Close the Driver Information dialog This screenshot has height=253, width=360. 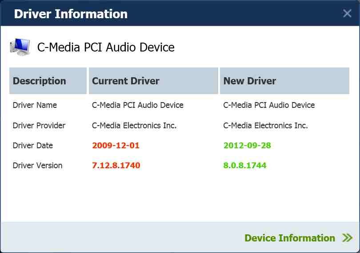347,13
